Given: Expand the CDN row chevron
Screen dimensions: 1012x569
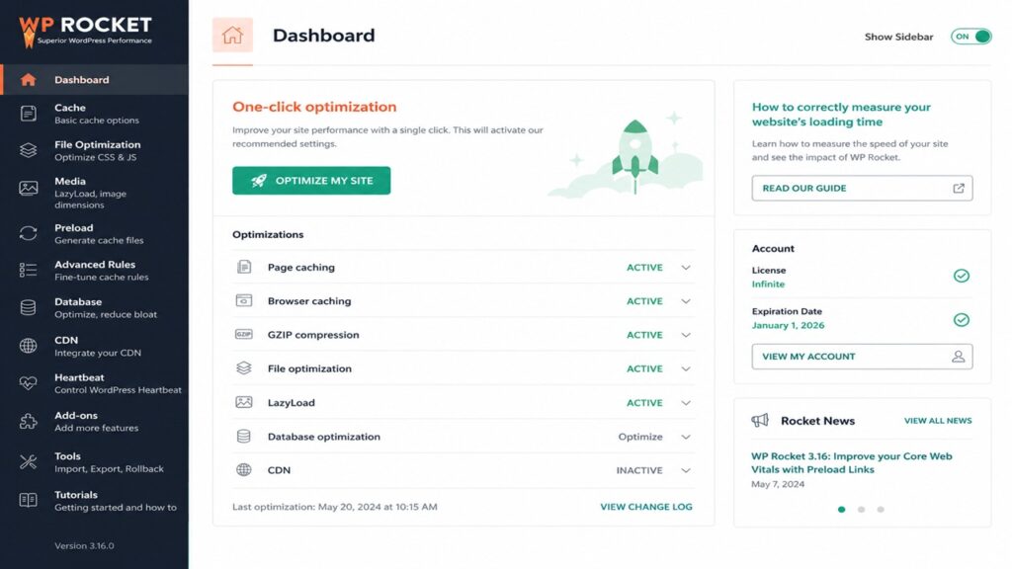Looking at the screenshot, I should (686, 471).
